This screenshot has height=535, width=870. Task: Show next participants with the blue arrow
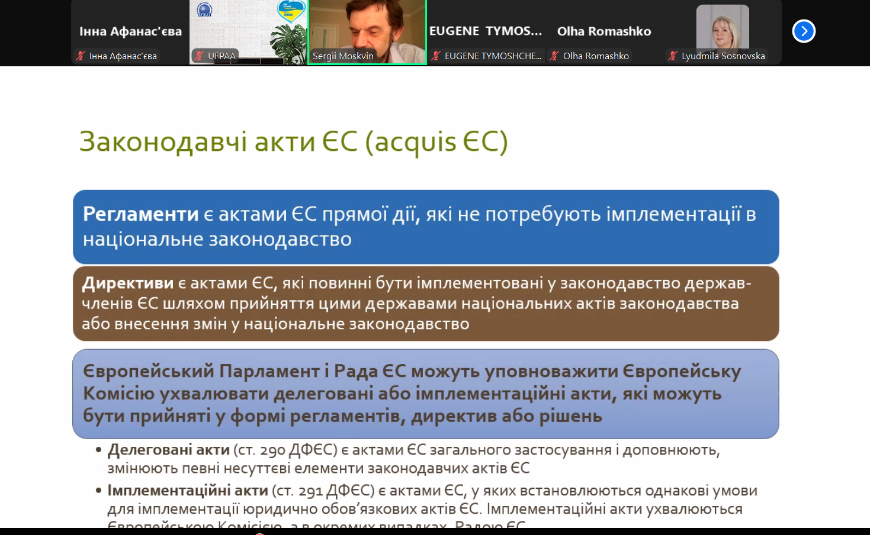tap(804, 31)
